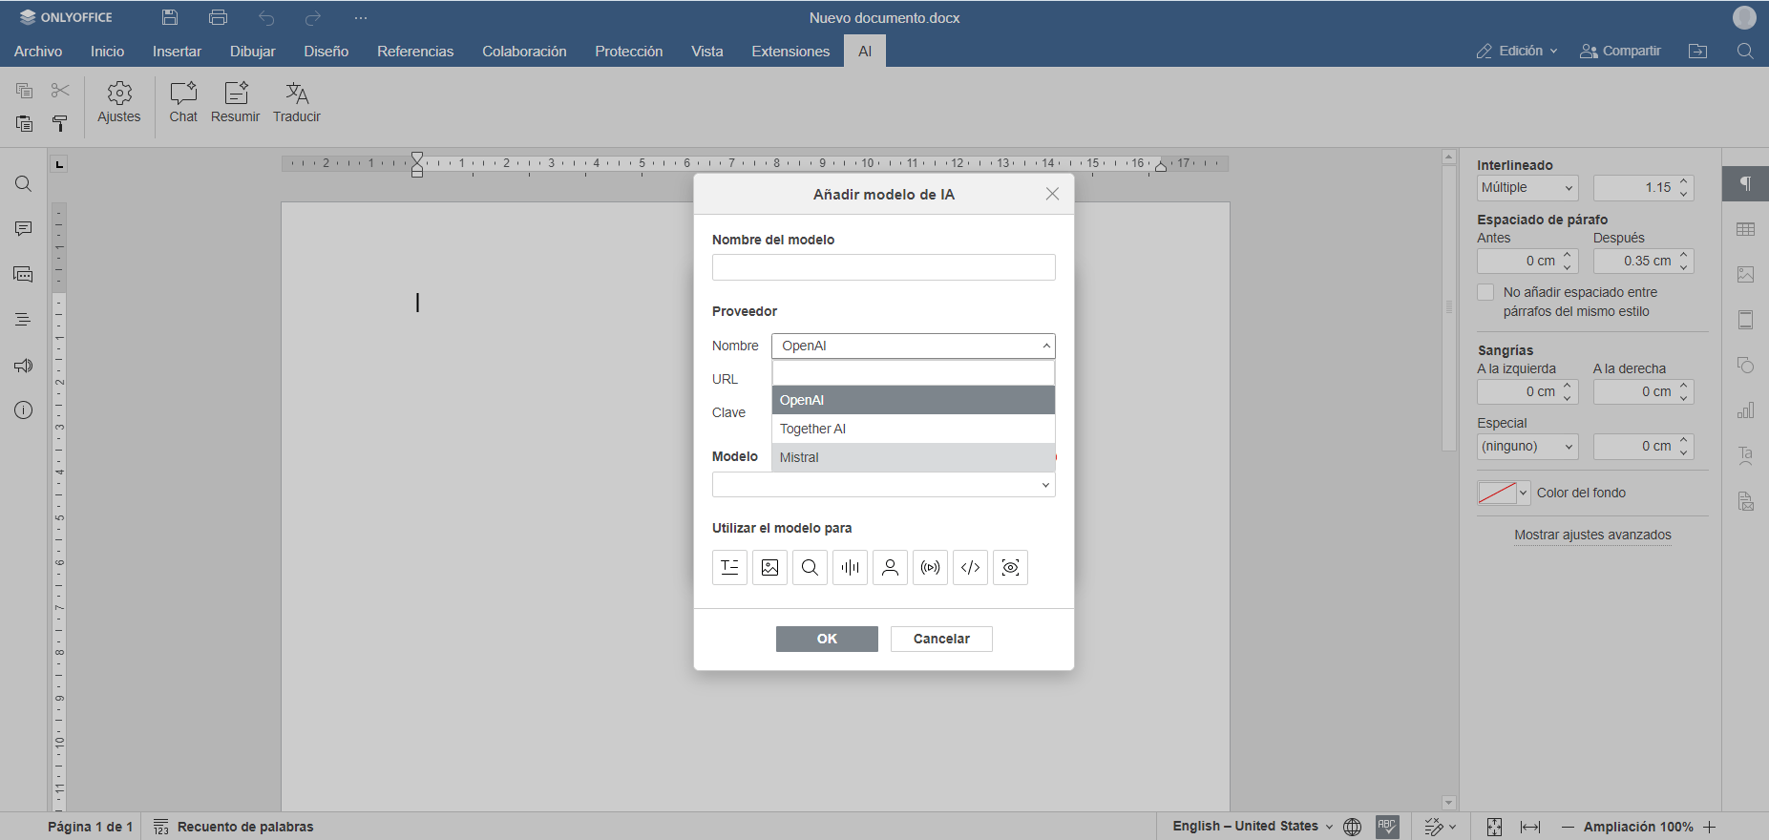
Task: Open the Edición mode dropdown
Action: pos(1517,51)
